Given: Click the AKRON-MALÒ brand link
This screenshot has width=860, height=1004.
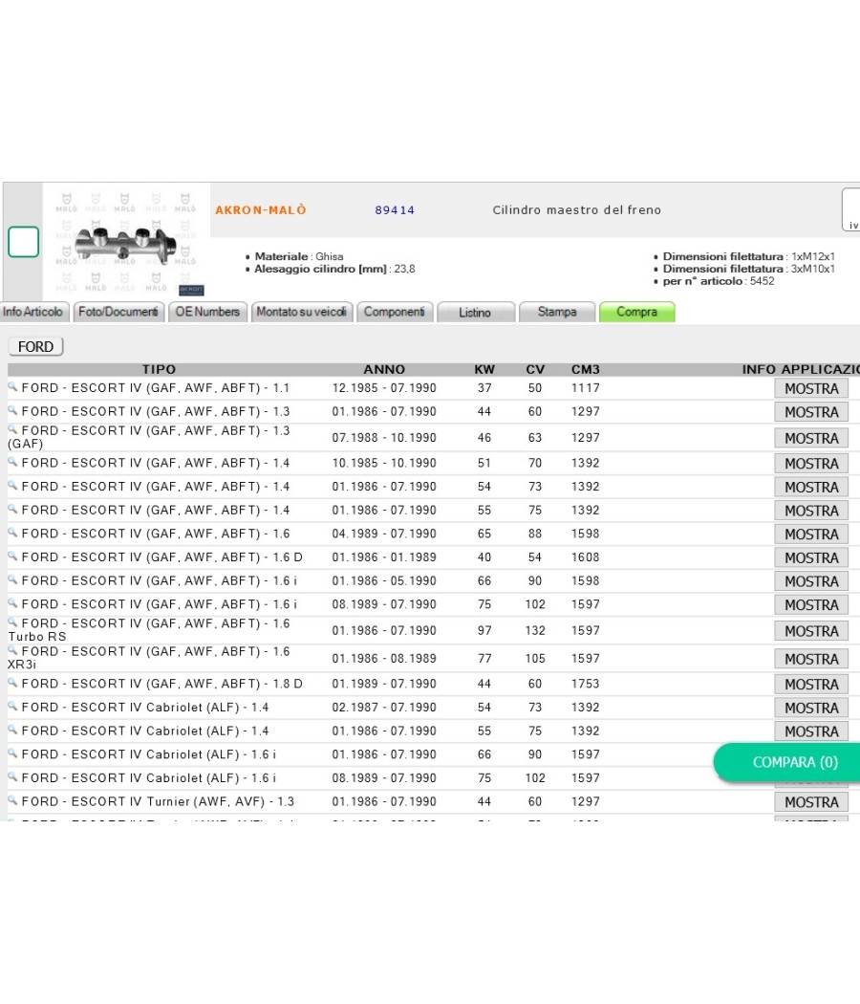Looking at the screenshot, I should point(261,210).
